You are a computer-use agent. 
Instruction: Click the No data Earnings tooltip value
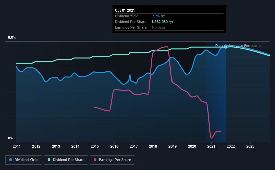click(158, 27)
